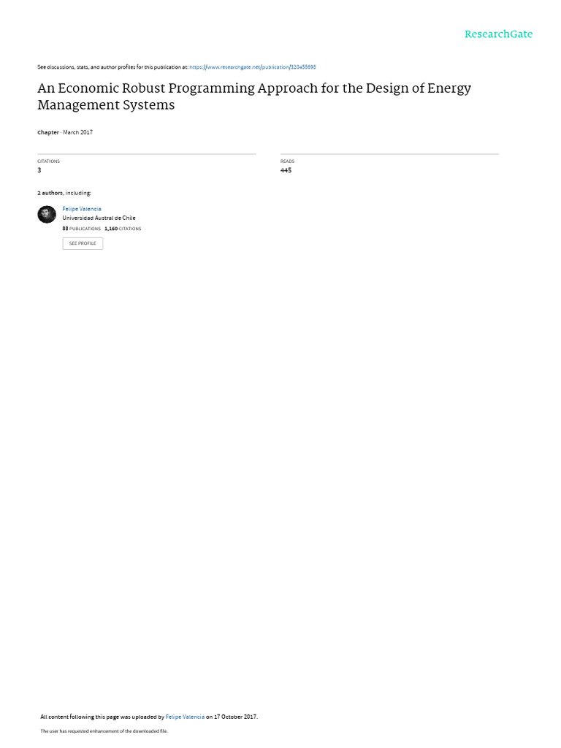Click the '2 authors, including' text

(64, 193)
